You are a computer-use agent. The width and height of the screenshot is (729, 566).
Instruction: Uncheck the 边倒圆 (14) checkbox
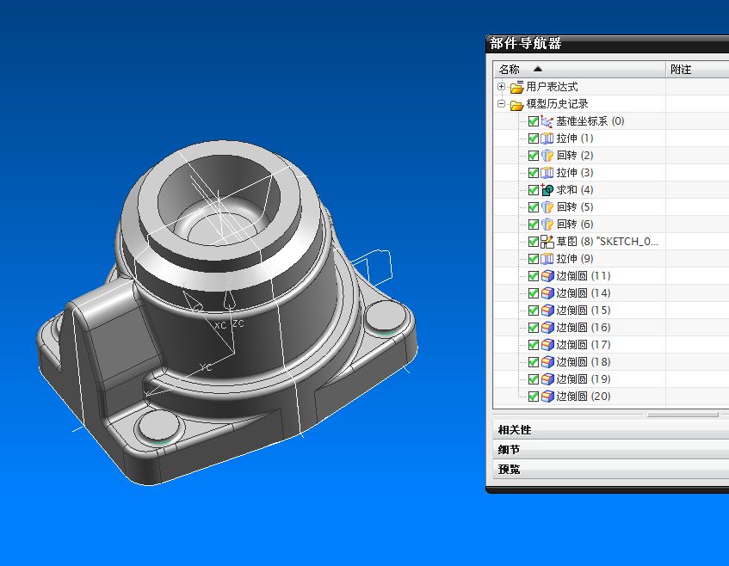coord(534,293)
